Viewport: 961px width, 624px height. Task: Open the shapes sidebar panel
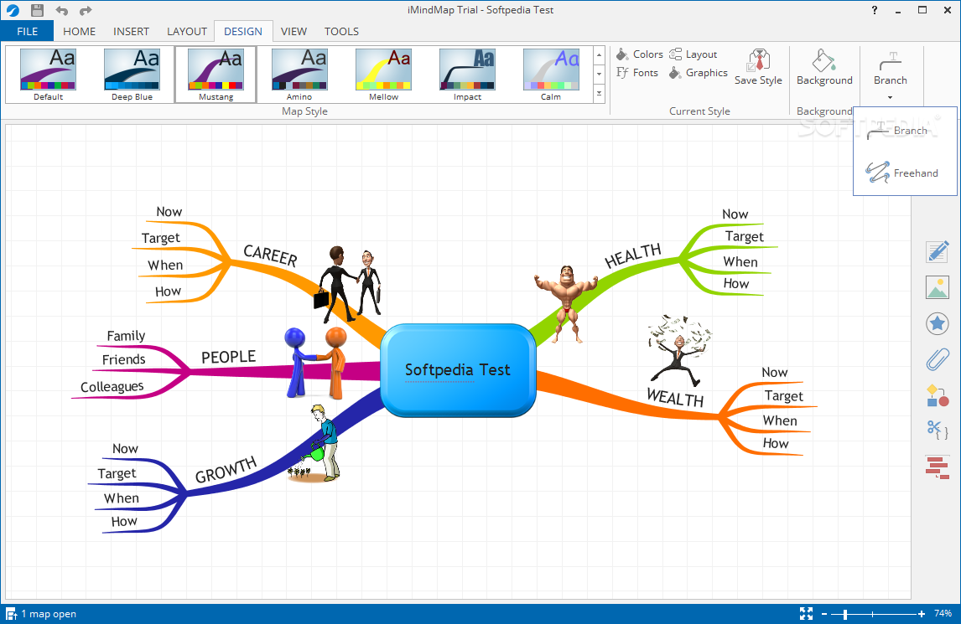(x=937, y=395)
